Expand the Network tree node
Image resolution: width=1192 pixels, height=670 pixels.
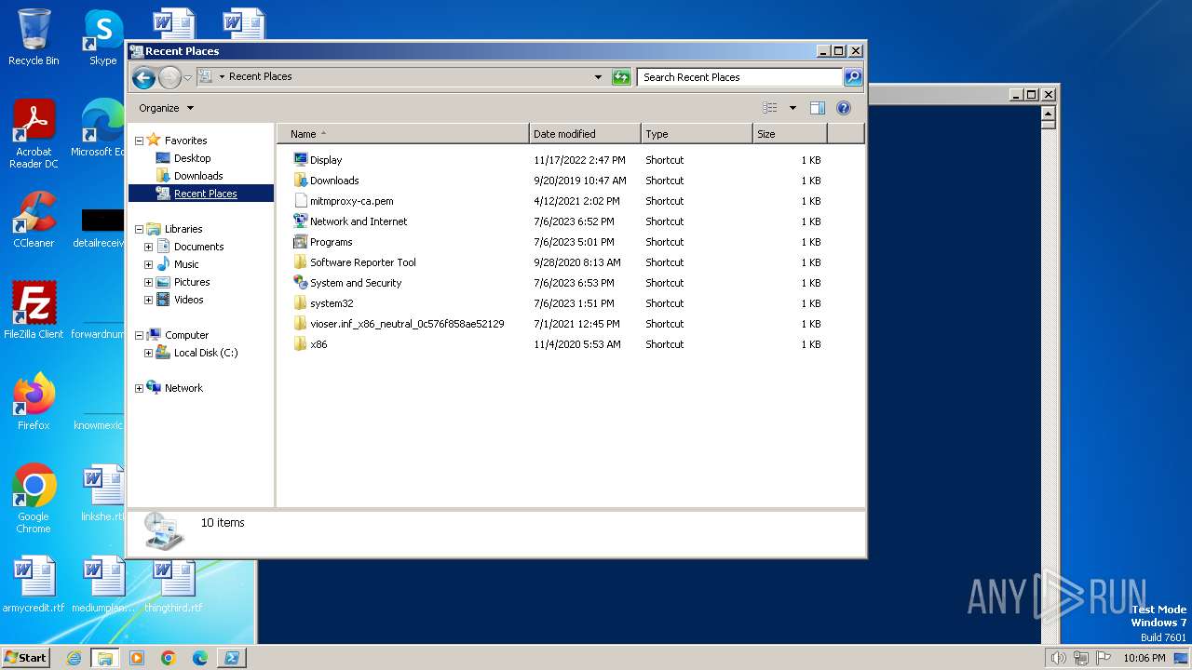click(140, 389)
